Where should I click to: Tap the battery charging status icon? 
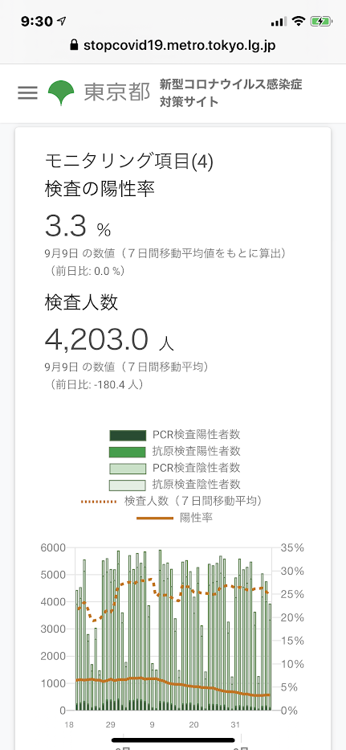tap(320, 21)
